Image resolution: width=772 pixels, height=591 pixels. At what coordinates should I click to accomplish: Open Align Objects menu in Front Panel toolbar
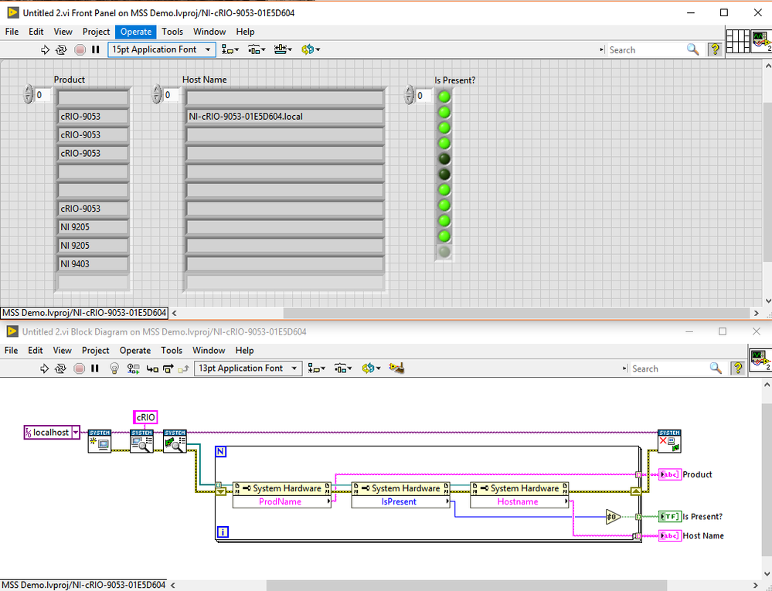point(230,49)
